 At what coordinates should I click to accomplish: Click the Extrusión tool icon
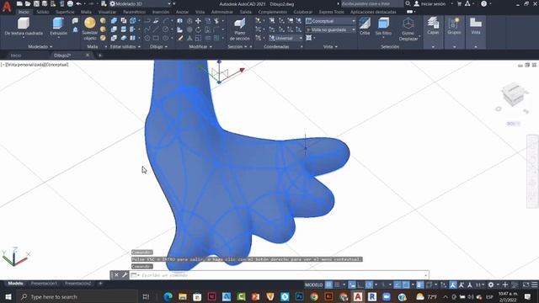[58, 24]
